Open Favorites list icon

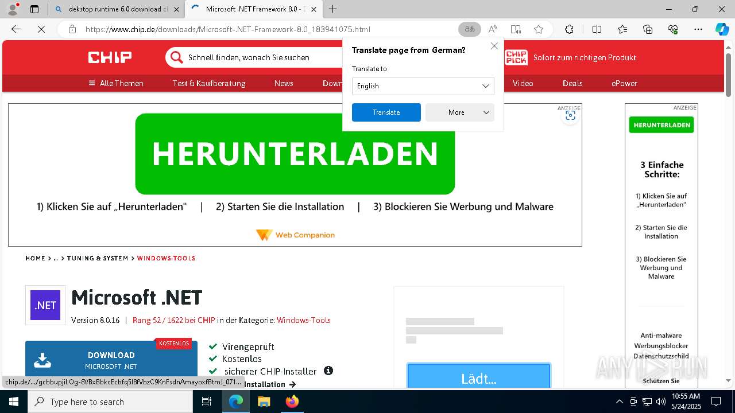click(x=622, y=29)
